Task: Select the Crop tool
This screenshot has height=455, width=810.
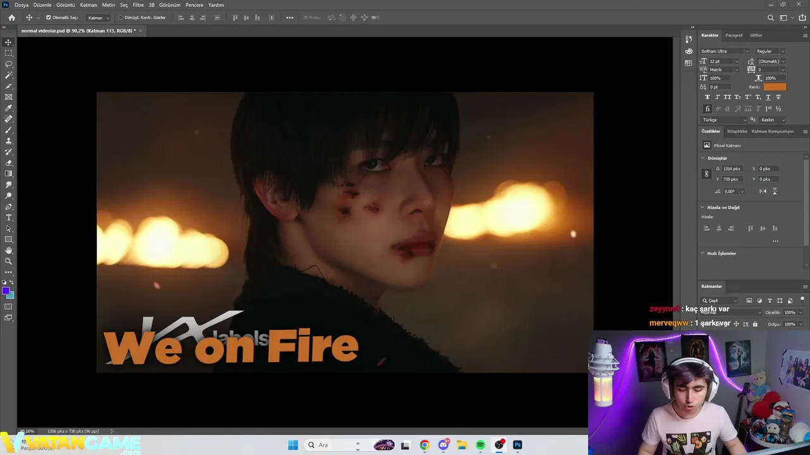Action: tap(8, 86)
